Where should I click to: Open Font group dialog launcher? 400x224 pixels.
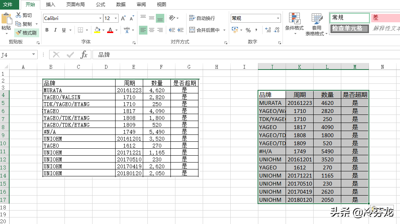[134, 43]
